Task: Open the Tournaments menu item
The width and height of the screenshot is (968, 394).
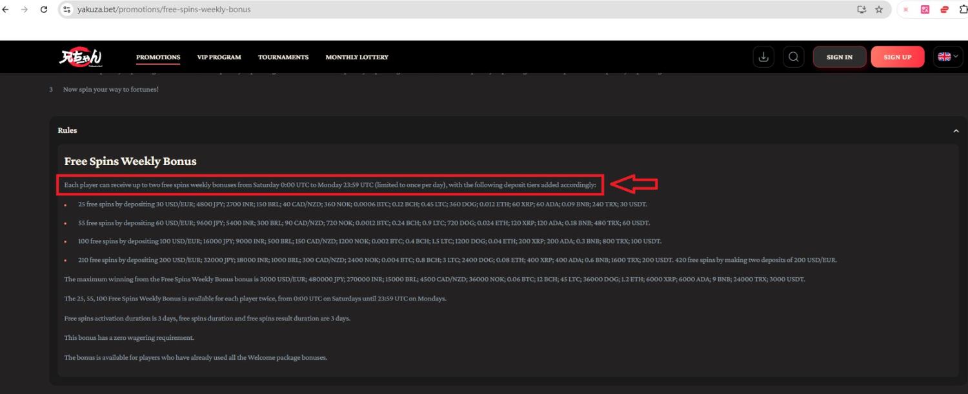Action: coord(283,57)
